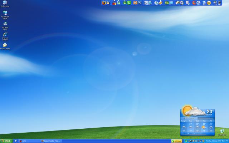Image resolution: width=229 pixels, height=143 pixels.
Task: Open uTorrent from the top dock
Action: [x=129, y=3]
